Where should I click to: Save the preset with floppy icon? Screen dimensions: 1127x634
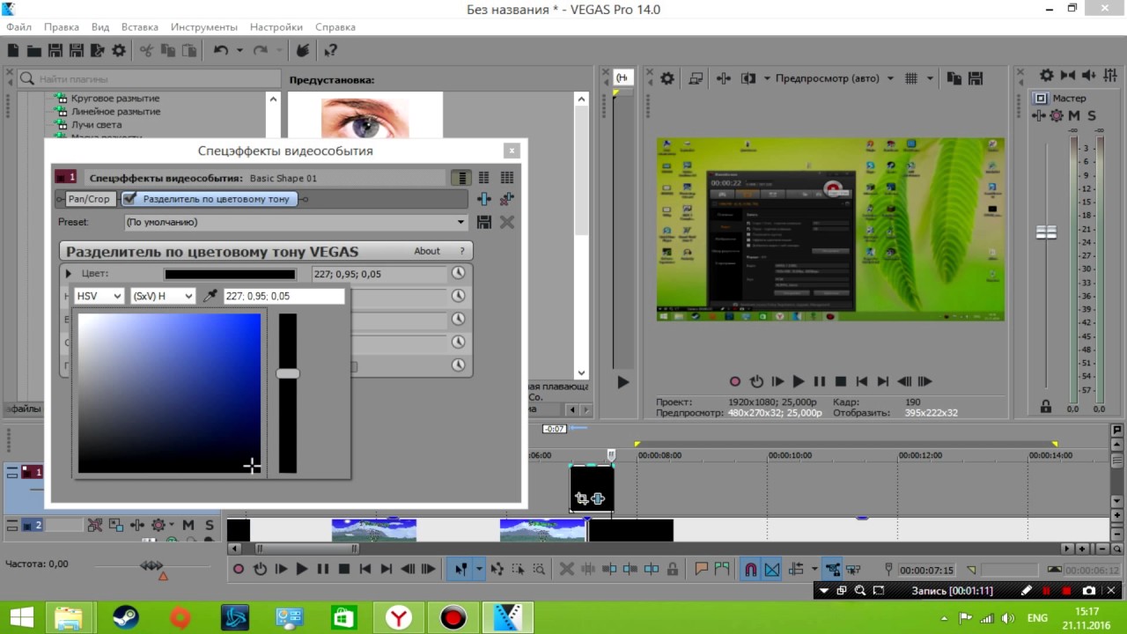point(483,222)
